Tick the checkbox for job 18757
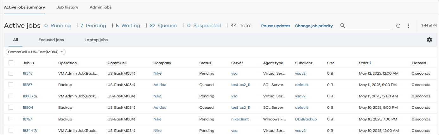The width and height of the screenshot is (439, 135). tap(11, 119)
